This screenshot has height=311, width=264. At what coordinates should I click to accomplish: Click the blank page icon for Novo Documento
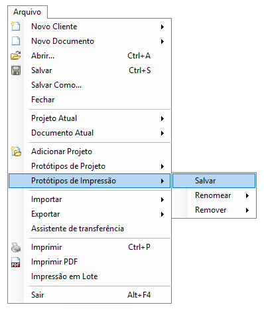click(16, 41)
